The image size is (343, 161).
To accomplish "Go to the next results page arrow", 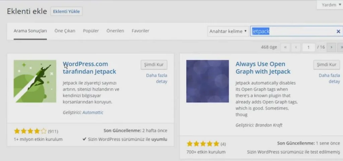I will pos(331,47).
